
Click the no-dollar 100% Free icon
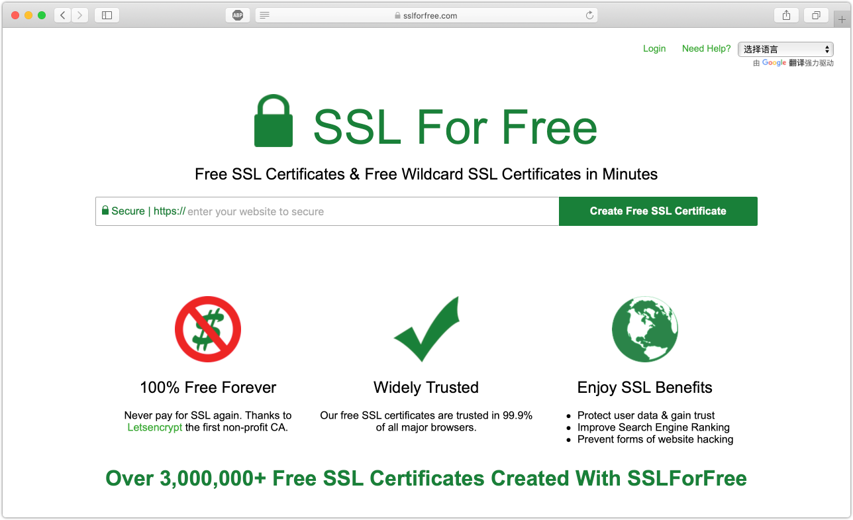(x=208, y=329)
